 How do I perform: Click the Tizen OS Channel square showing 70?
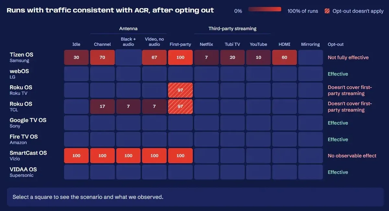pyautogui.click(x=102, y=57)
